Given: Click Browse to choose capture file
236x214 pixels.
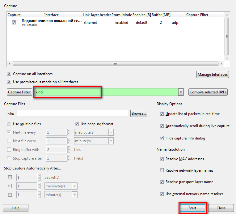Looking at the screenshot, I should (139, 113).
